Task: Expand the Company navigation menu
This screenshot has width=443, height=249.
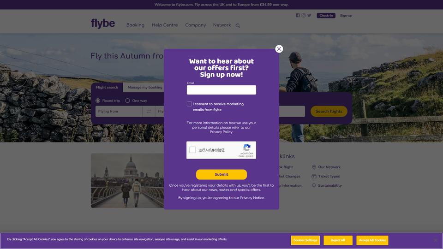Action: [196, 25]
